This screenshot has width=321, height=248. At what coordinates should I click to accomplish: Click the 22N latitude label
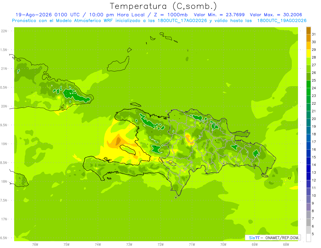point(5,31)
